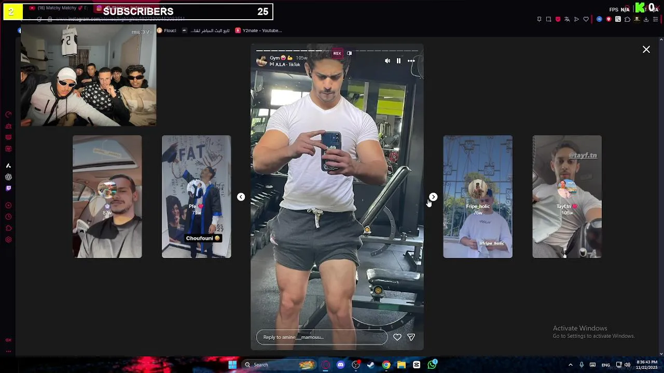The height and width of the screenshot is (373, 664).
Task: Open the page translate icon
Action: pos(567,19)
